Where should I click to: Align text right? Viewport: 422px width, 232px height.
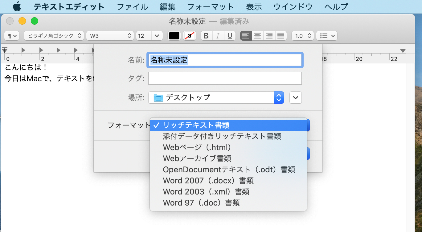click(x=269, y=36)
